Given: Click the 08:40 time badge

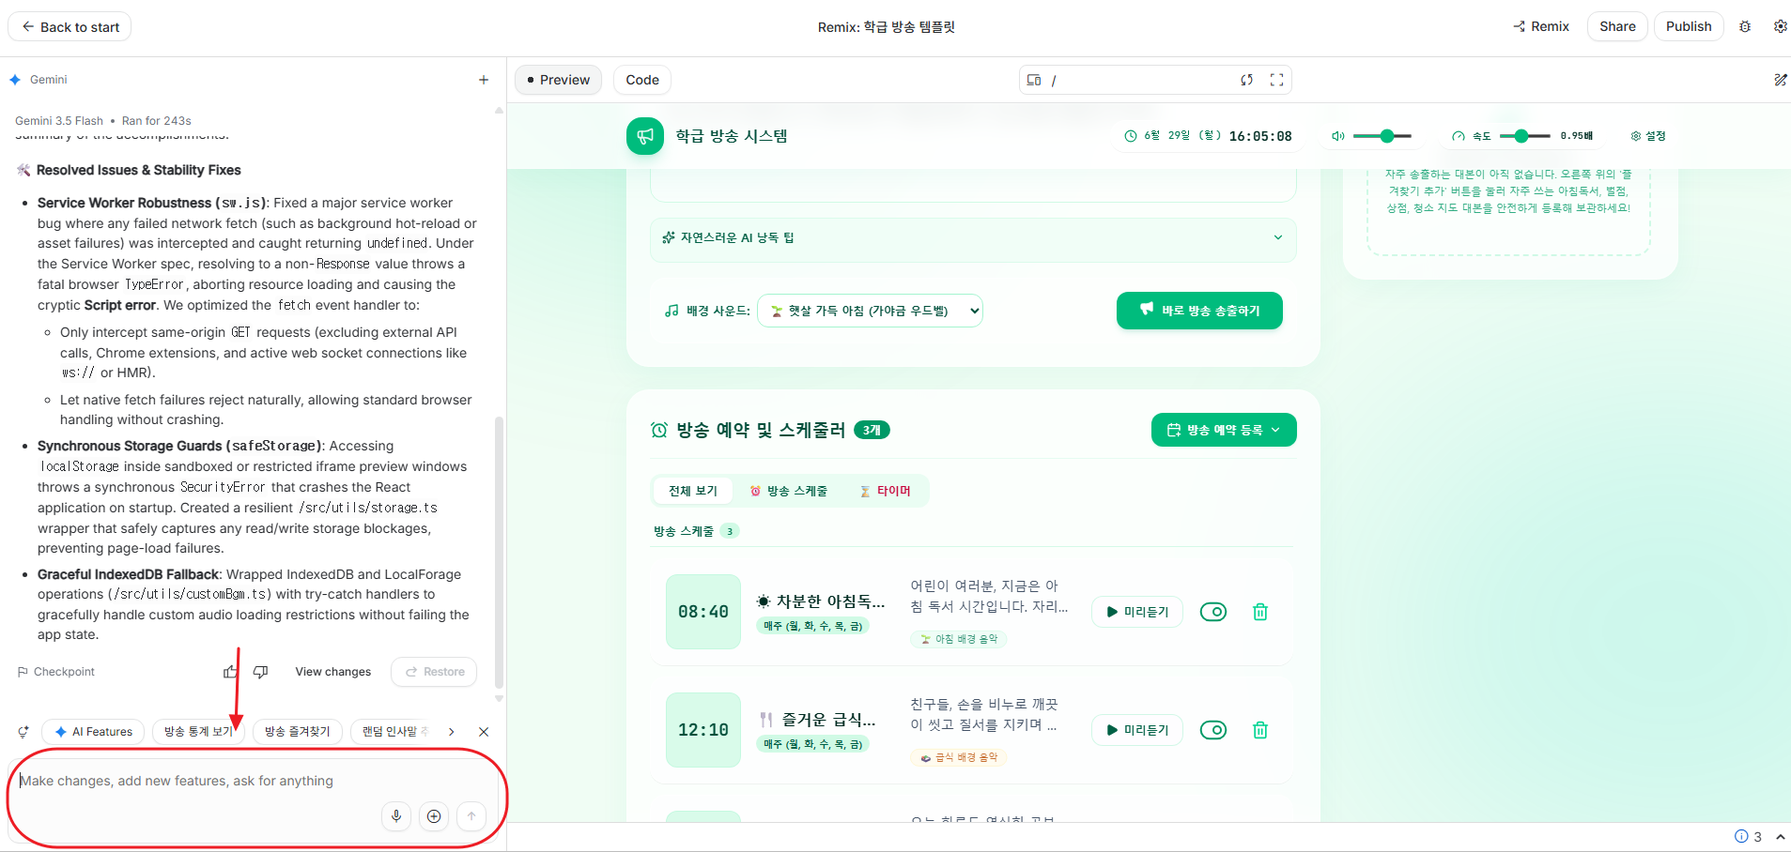Looking at the screenshot, I should click(703, 612).
